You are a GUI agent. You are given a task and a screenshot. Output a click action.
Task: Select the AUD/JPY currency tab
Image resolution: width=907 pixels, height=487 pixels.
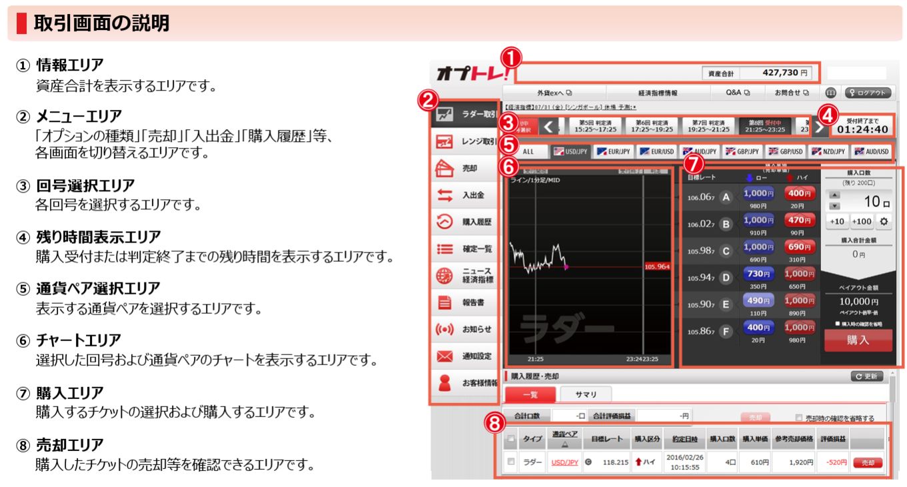(x=699, y=151)
